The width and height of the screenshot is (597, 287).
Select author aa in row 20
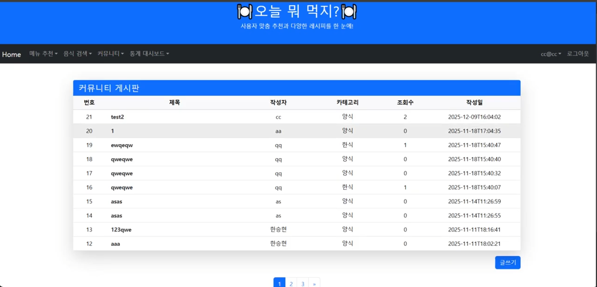pos(278,131)
